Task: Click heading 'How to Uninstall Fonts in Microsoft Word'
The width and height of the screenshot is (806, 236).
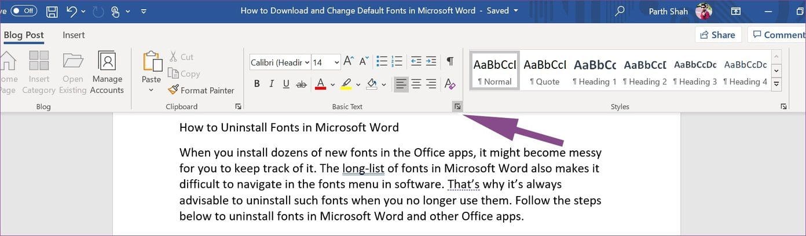Action: pyautogui.click(x=289, y=128)
